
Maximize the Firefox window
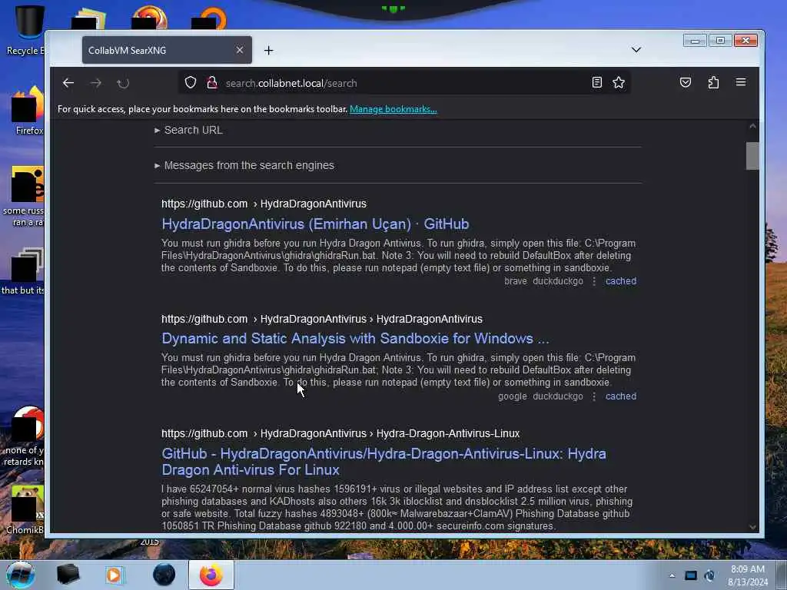(x=719, y=41)
